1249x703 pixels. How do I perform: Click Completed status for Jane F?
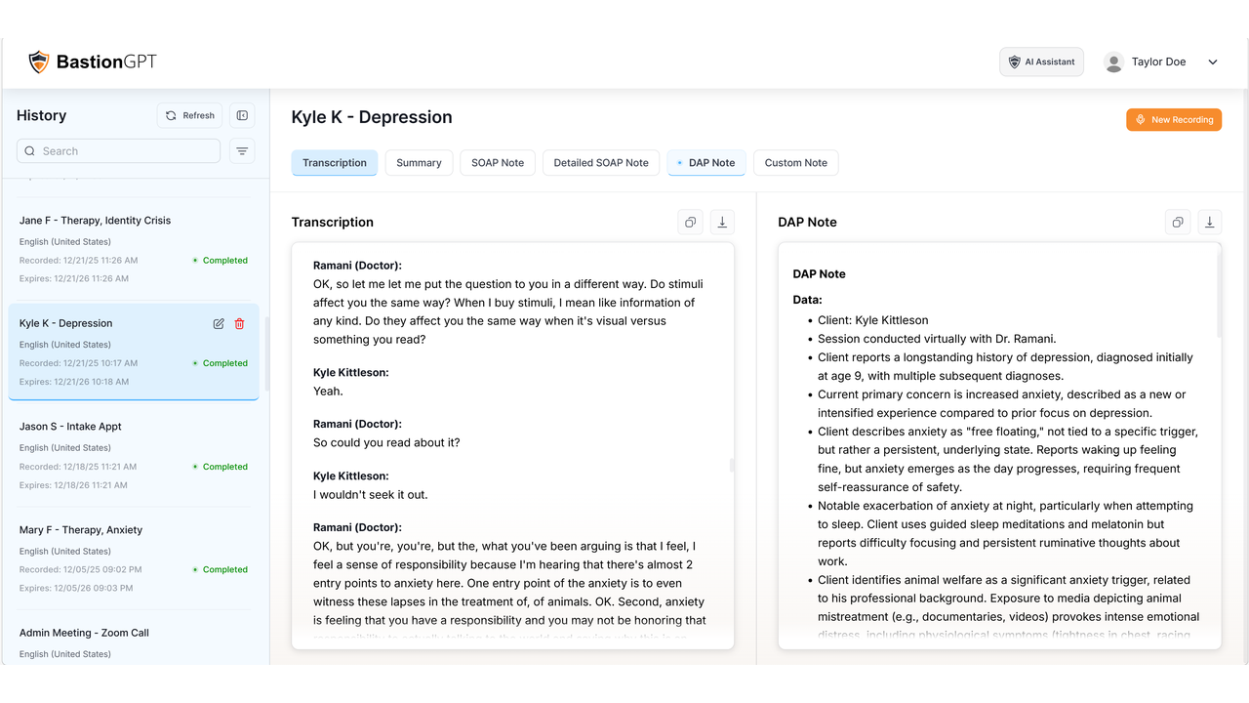[220, 261]
